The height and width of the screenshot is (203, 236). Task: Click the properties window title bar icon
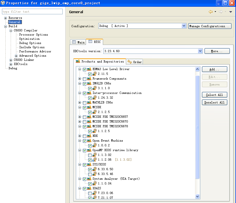[3, 3]
